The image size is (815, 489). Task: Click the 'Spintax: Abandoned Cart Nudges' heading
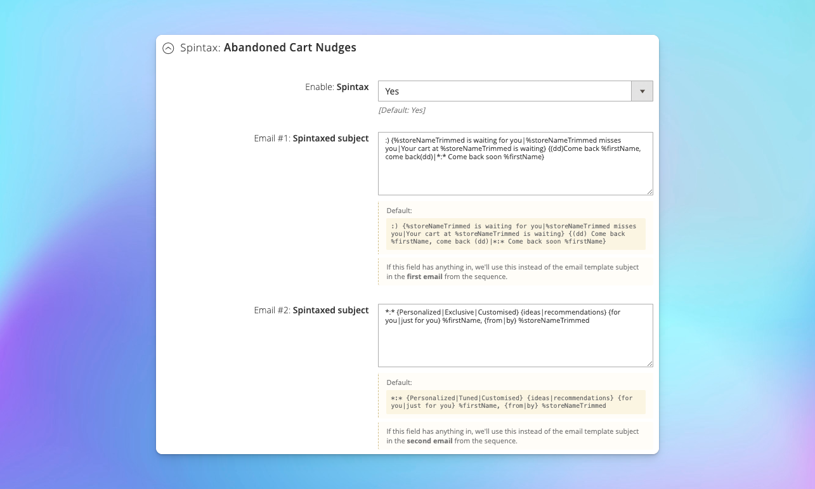click(x=268, y=48)
